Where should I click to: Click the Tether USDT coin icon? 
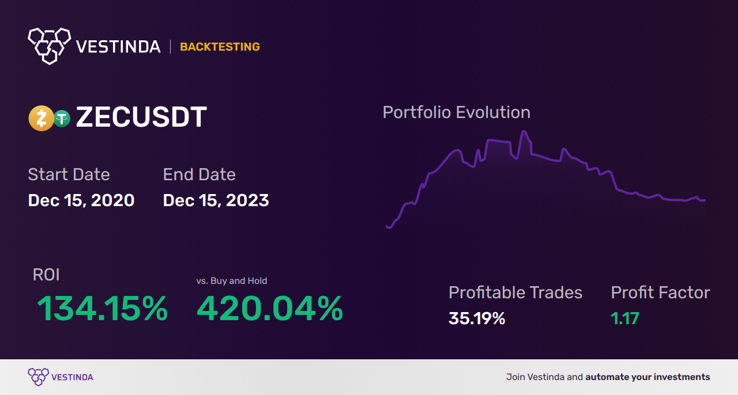pos(62,119)
